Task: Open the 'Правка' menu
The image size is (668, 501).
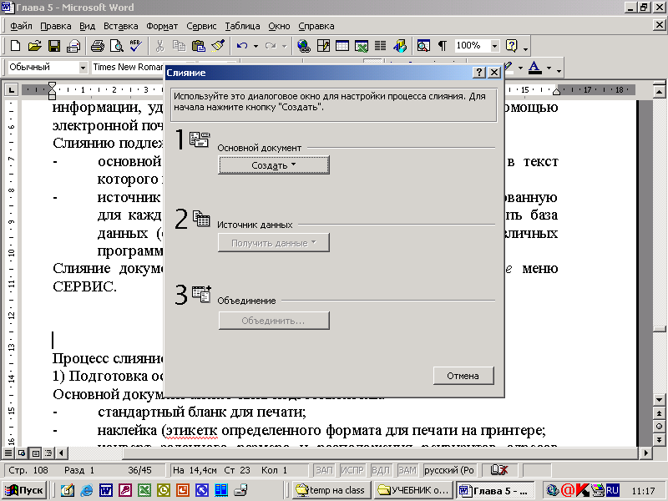Action: pos(56,26)
